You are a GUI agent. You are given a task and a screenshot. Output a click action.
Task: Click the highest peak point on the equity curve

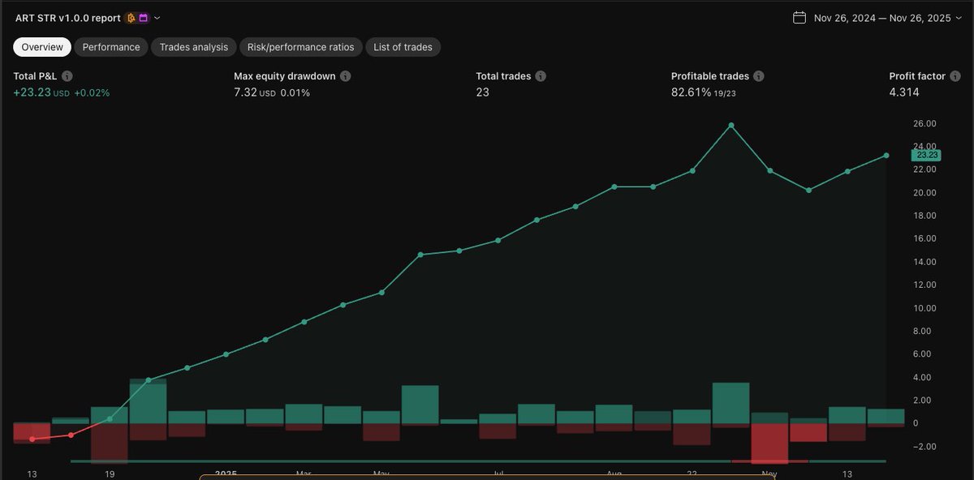730,125
